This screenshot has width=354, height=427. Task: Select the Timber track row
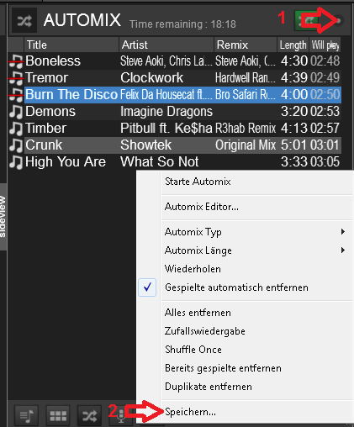175,129
